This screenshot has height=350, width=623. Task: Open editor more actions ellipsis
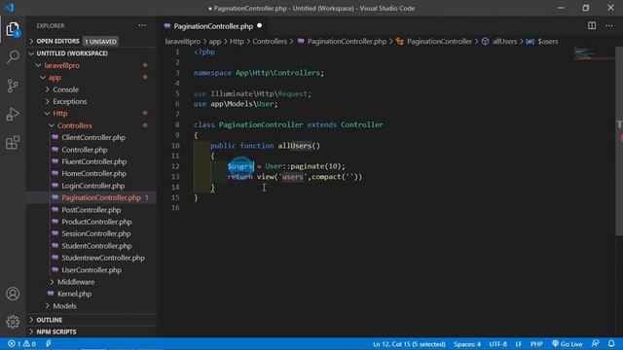(x=609, y=26)
